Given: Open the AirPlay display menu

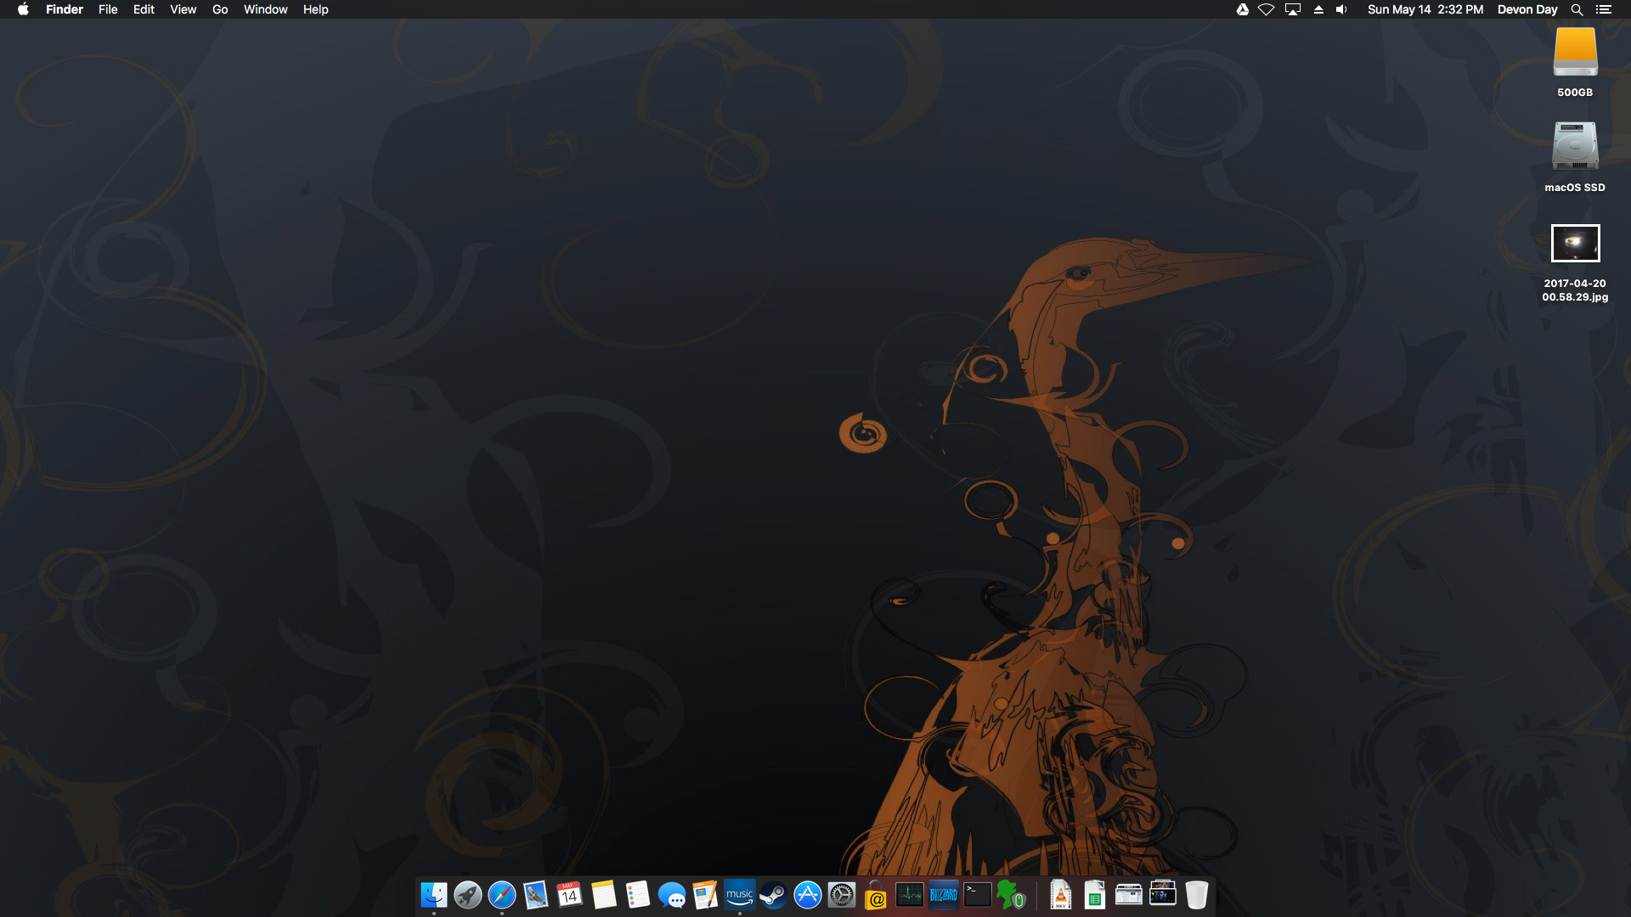Looking at the screenshot, I should coord(1293,9).
